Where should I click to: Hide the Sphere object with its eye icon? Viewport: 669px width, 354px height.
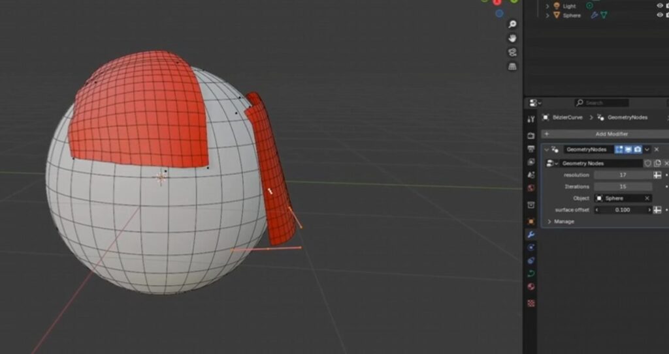[660, 16]
